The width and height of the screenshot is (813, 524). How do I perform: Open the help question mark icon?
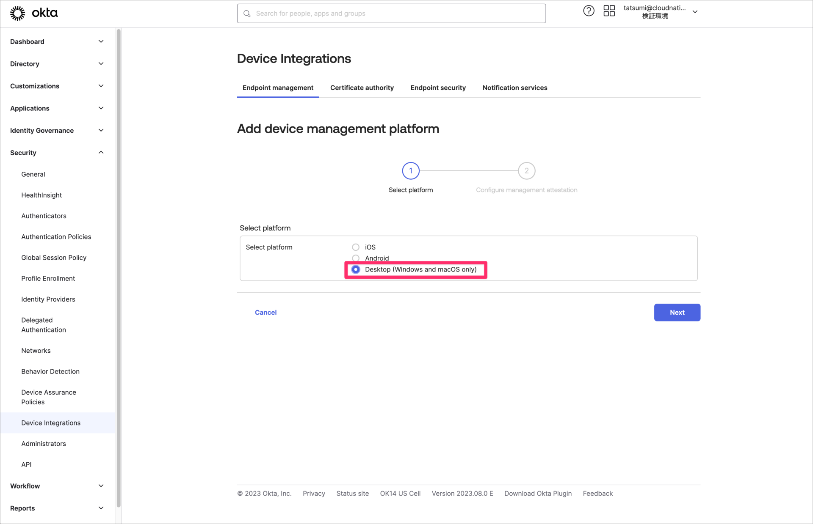click(x=589, y=11)
